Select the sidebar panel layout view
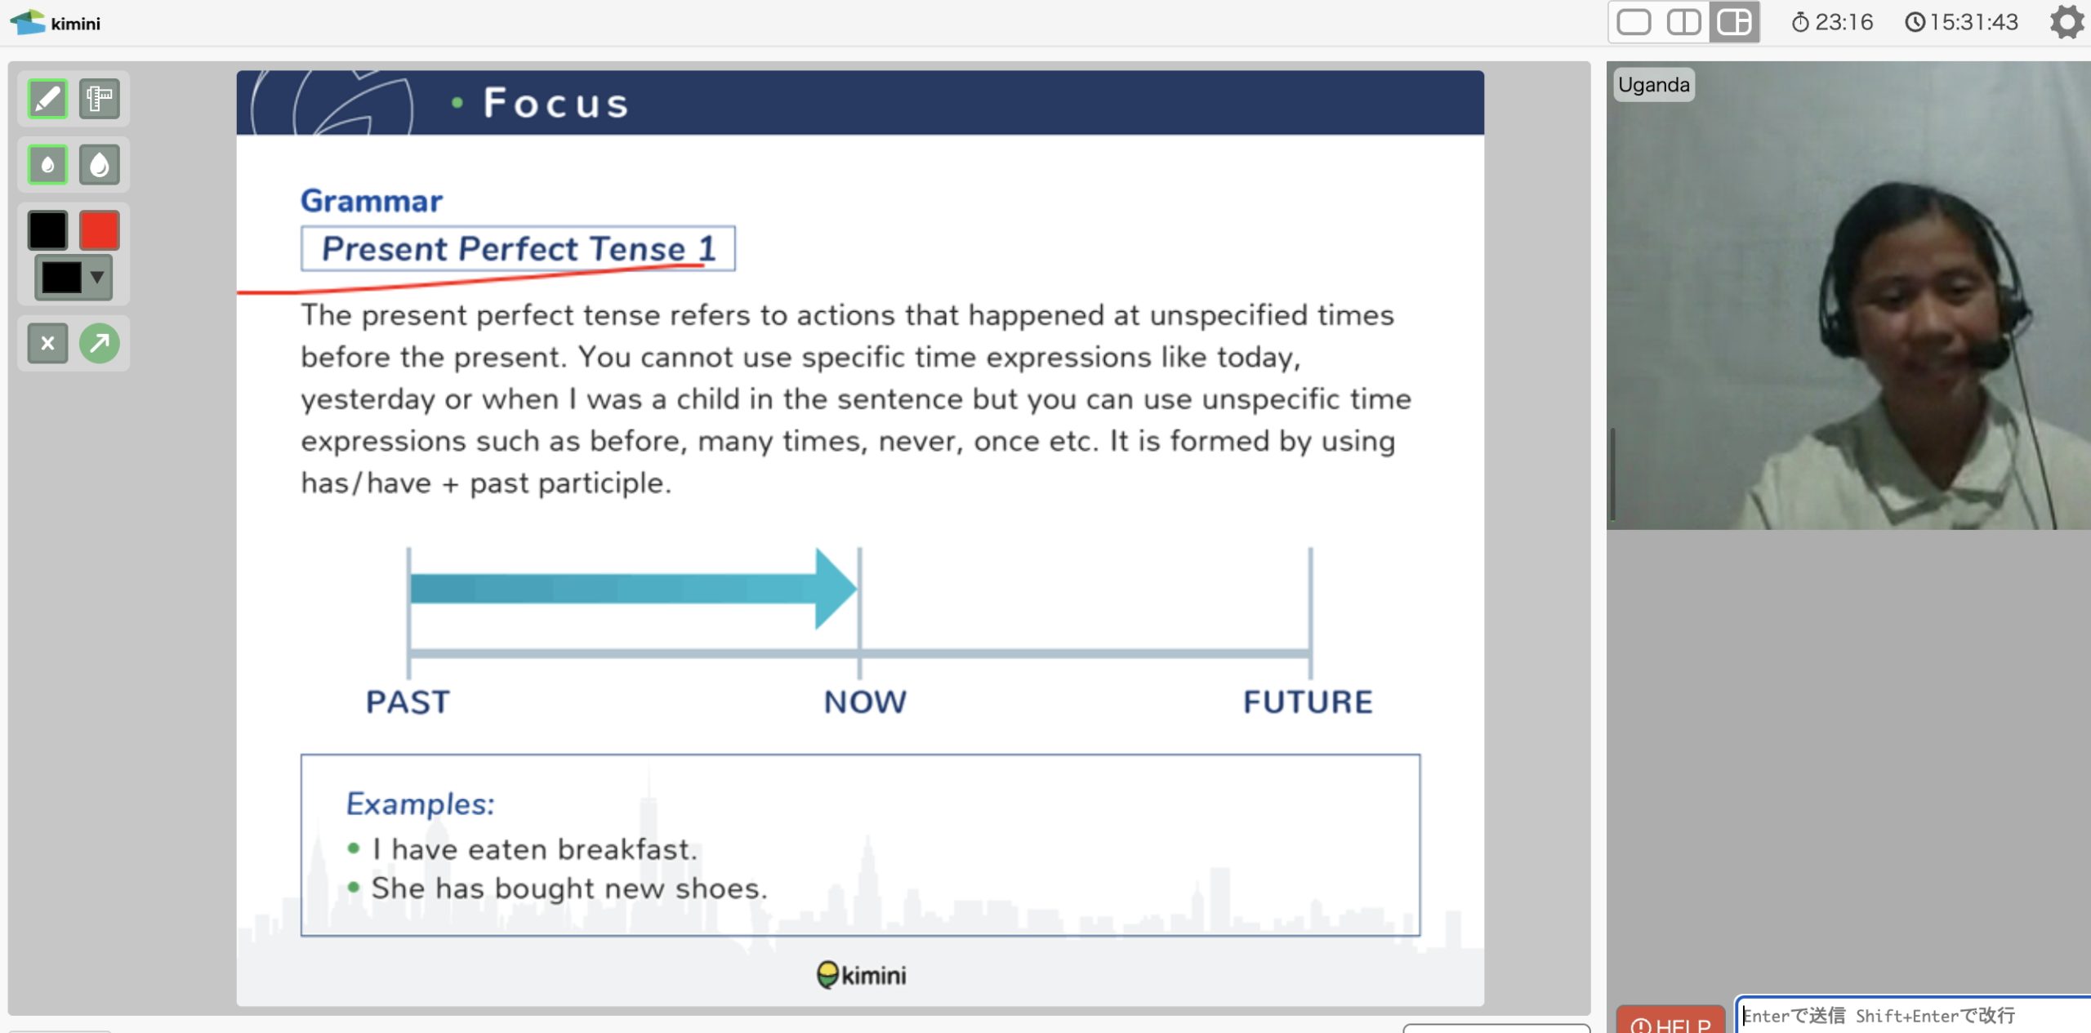This screenshot has height=1033, width=2091. [x=1734, y=22]
